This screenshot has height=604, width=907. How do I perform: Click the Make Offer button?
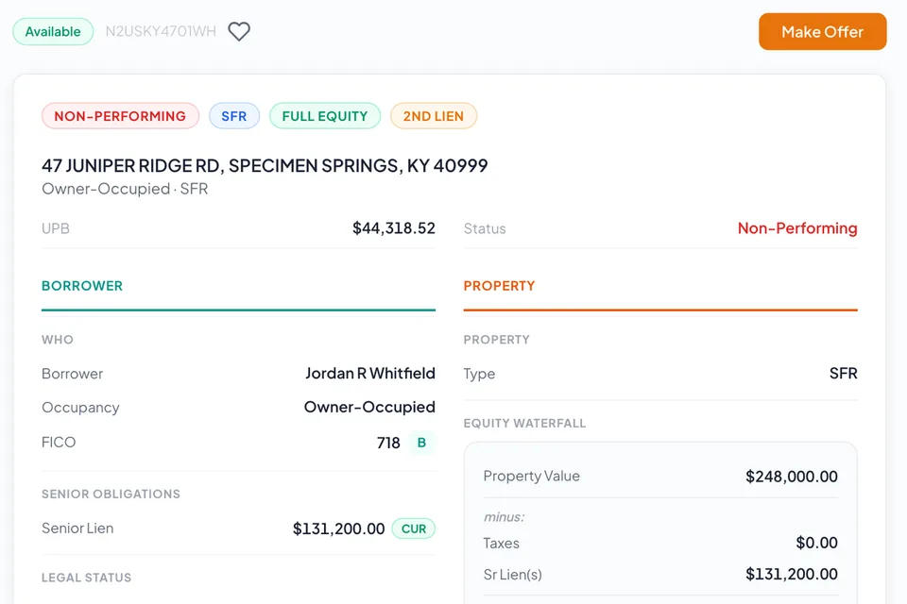pyautogui.click(x=823, y=32)
